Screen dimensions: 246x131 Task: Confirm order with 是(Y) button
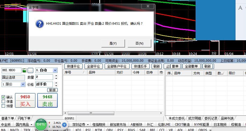click(113, 43)
